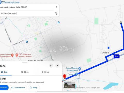The image size is (124, 93).
Task: Click the metro station icon at map top
Action: pyautogui.click(x=59, y=22)
